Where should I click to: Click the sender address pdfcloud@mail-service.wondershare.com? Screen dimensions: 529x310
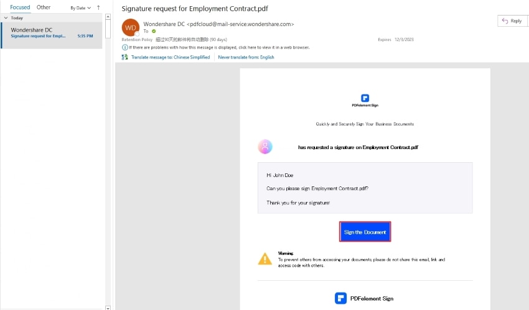240,24
